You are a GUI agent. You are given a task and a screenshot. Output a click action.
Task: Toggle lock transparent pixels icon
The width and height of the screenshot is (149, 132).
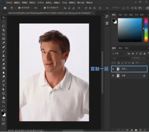pos(119,63)
